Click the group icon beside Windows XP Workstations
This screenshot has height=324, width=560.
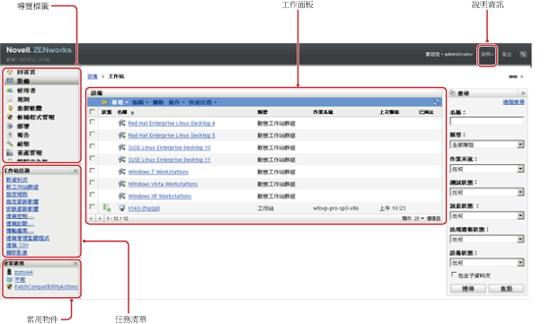pyautogui.click(x=121, y=196)
